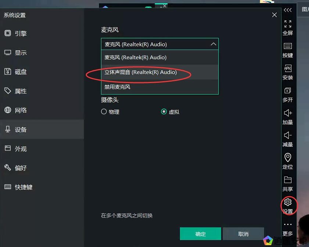This screenshot has height=247, width=309.
Task: Click the 确定 button
Action: tap(200, 234)
